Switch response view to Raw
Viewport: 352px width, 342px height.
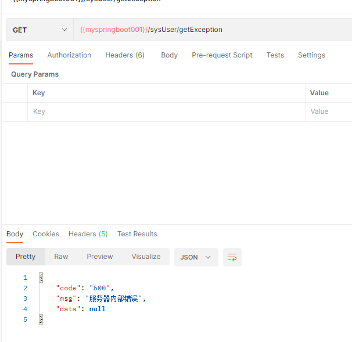coord(61,257)
